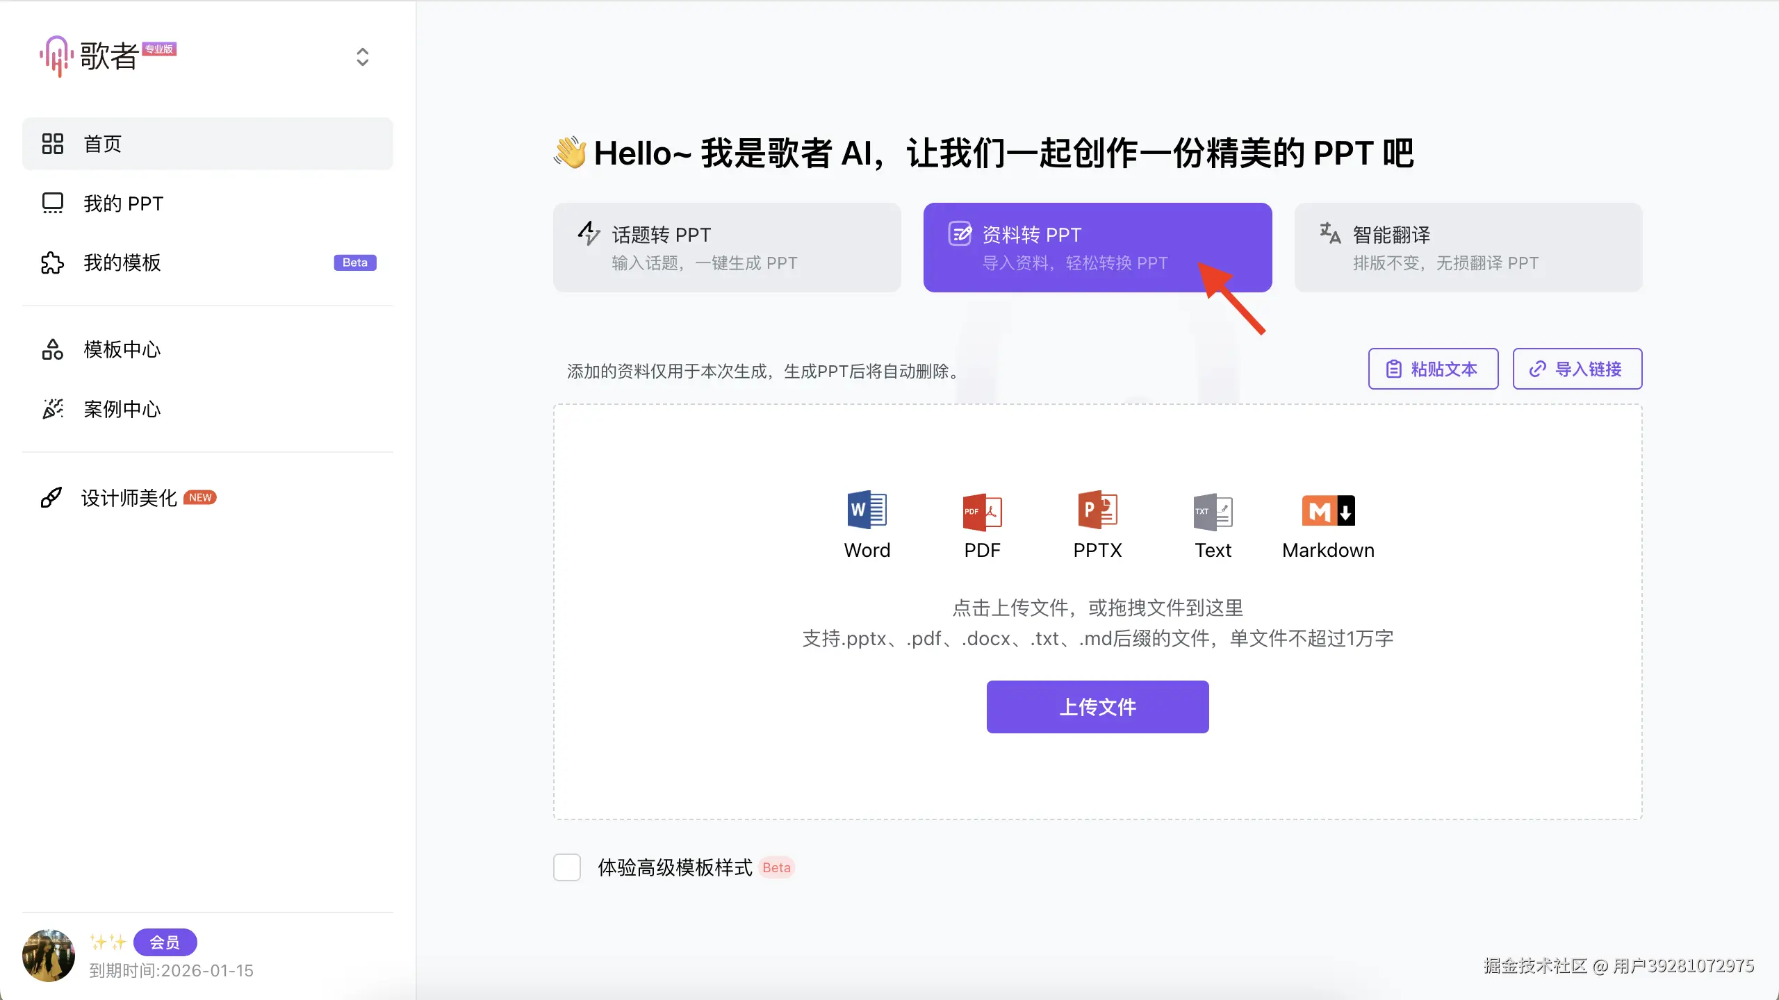
Task: Select the 智能翻译 tab
Action: click(1468, 247)
